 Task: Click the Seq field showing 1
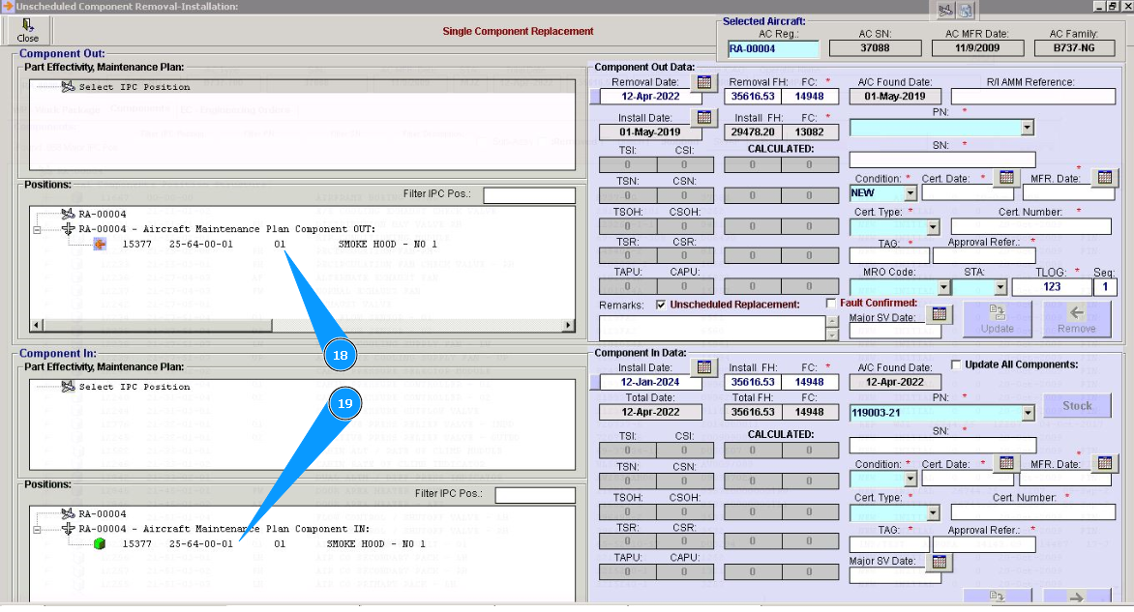click(x=1104, y=287)
